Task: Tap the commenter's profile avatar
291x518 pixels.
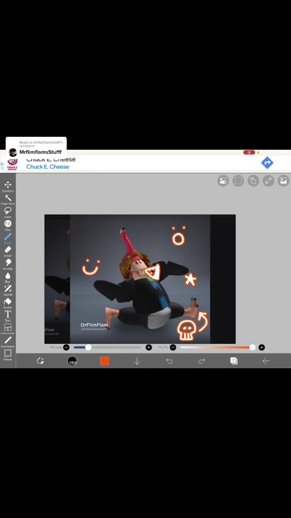Action: (x=13, y=152)
